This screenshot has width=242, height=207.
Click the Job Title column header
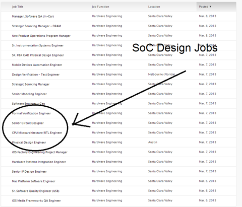18,7
